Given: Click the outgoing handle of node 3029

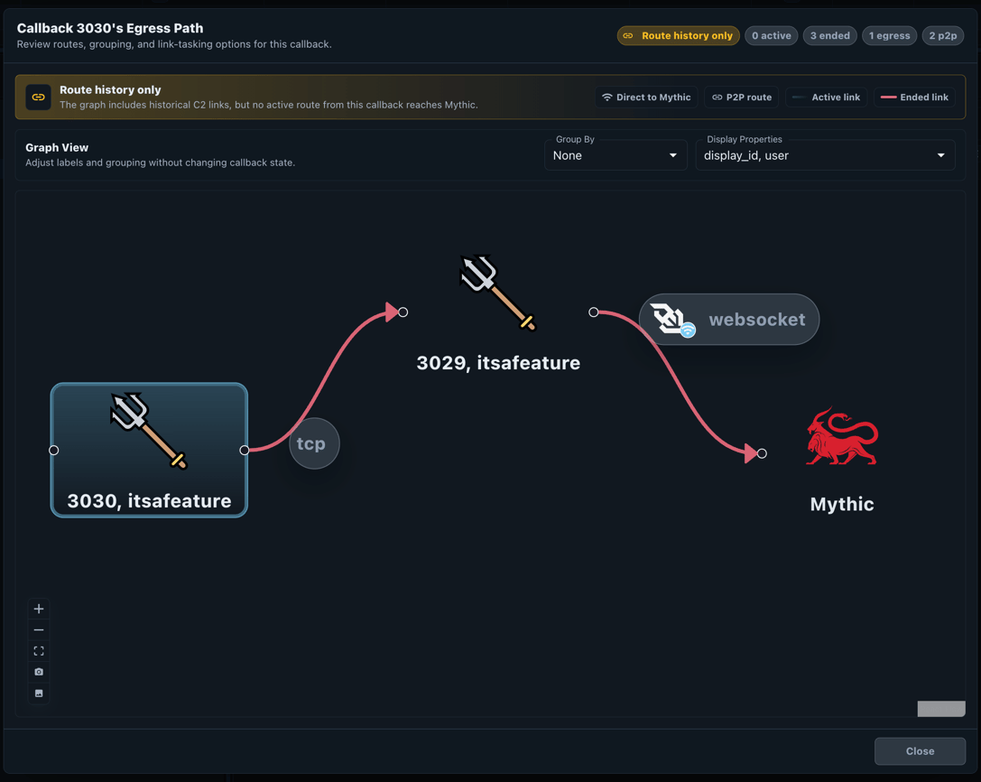Looking at the screenshot, I should tap(594, 312).
